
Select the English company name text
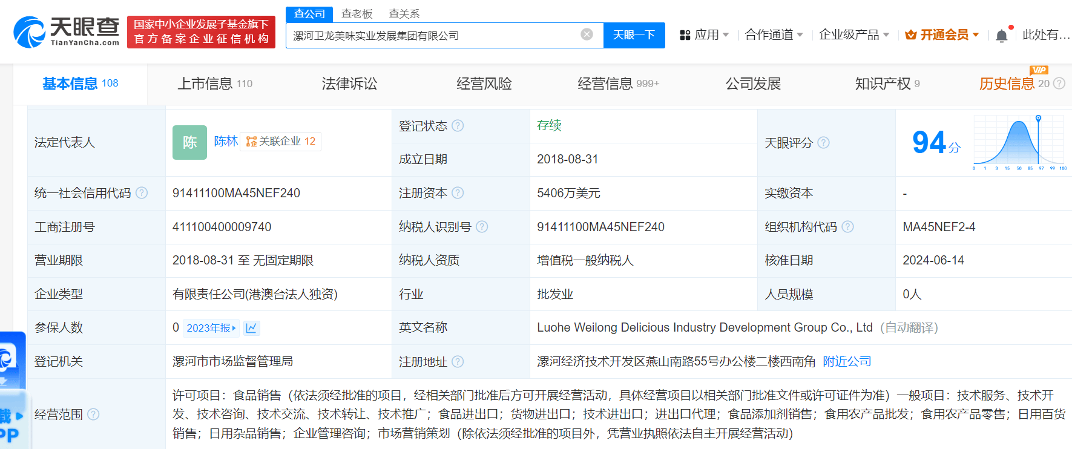coord(705,327)
